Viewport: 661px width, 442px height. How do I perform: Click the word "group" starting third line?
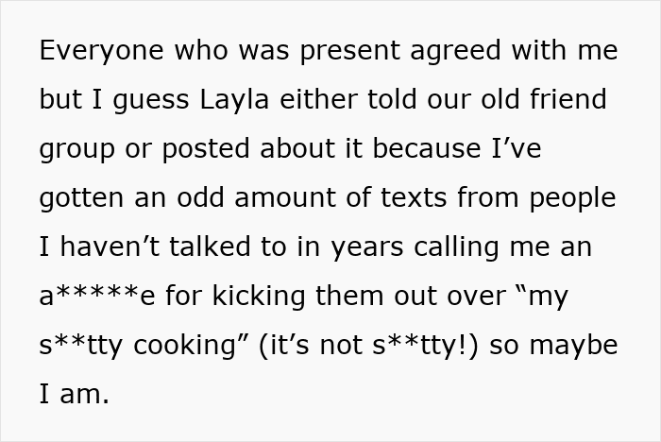73,148
